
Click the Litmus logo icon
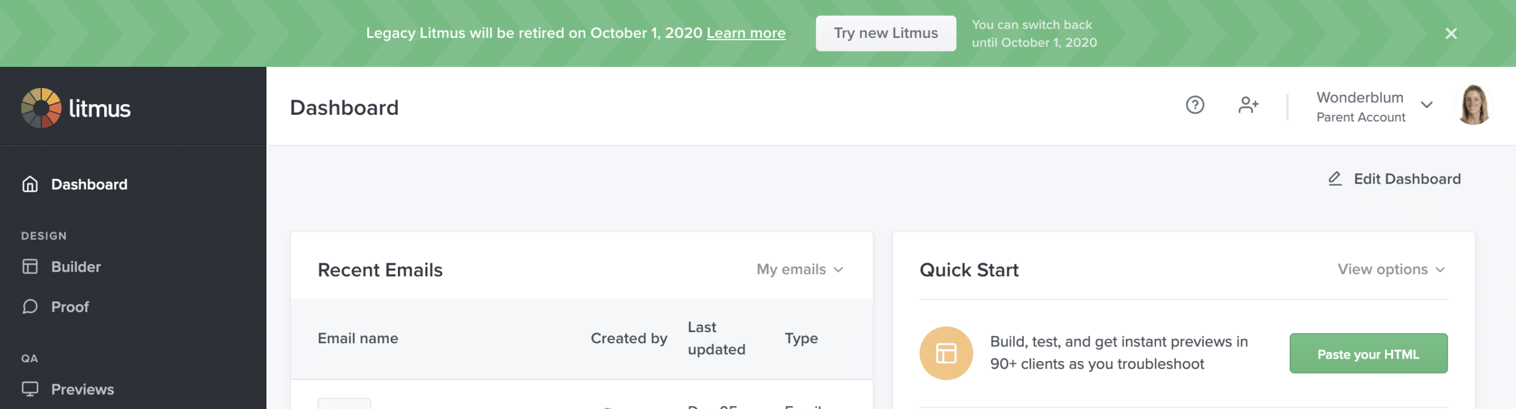click(x=41, y=108)
